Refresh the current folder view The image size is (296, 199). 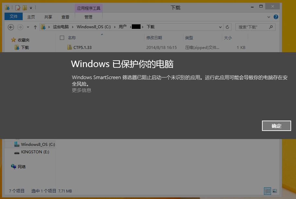pos(227,27)
